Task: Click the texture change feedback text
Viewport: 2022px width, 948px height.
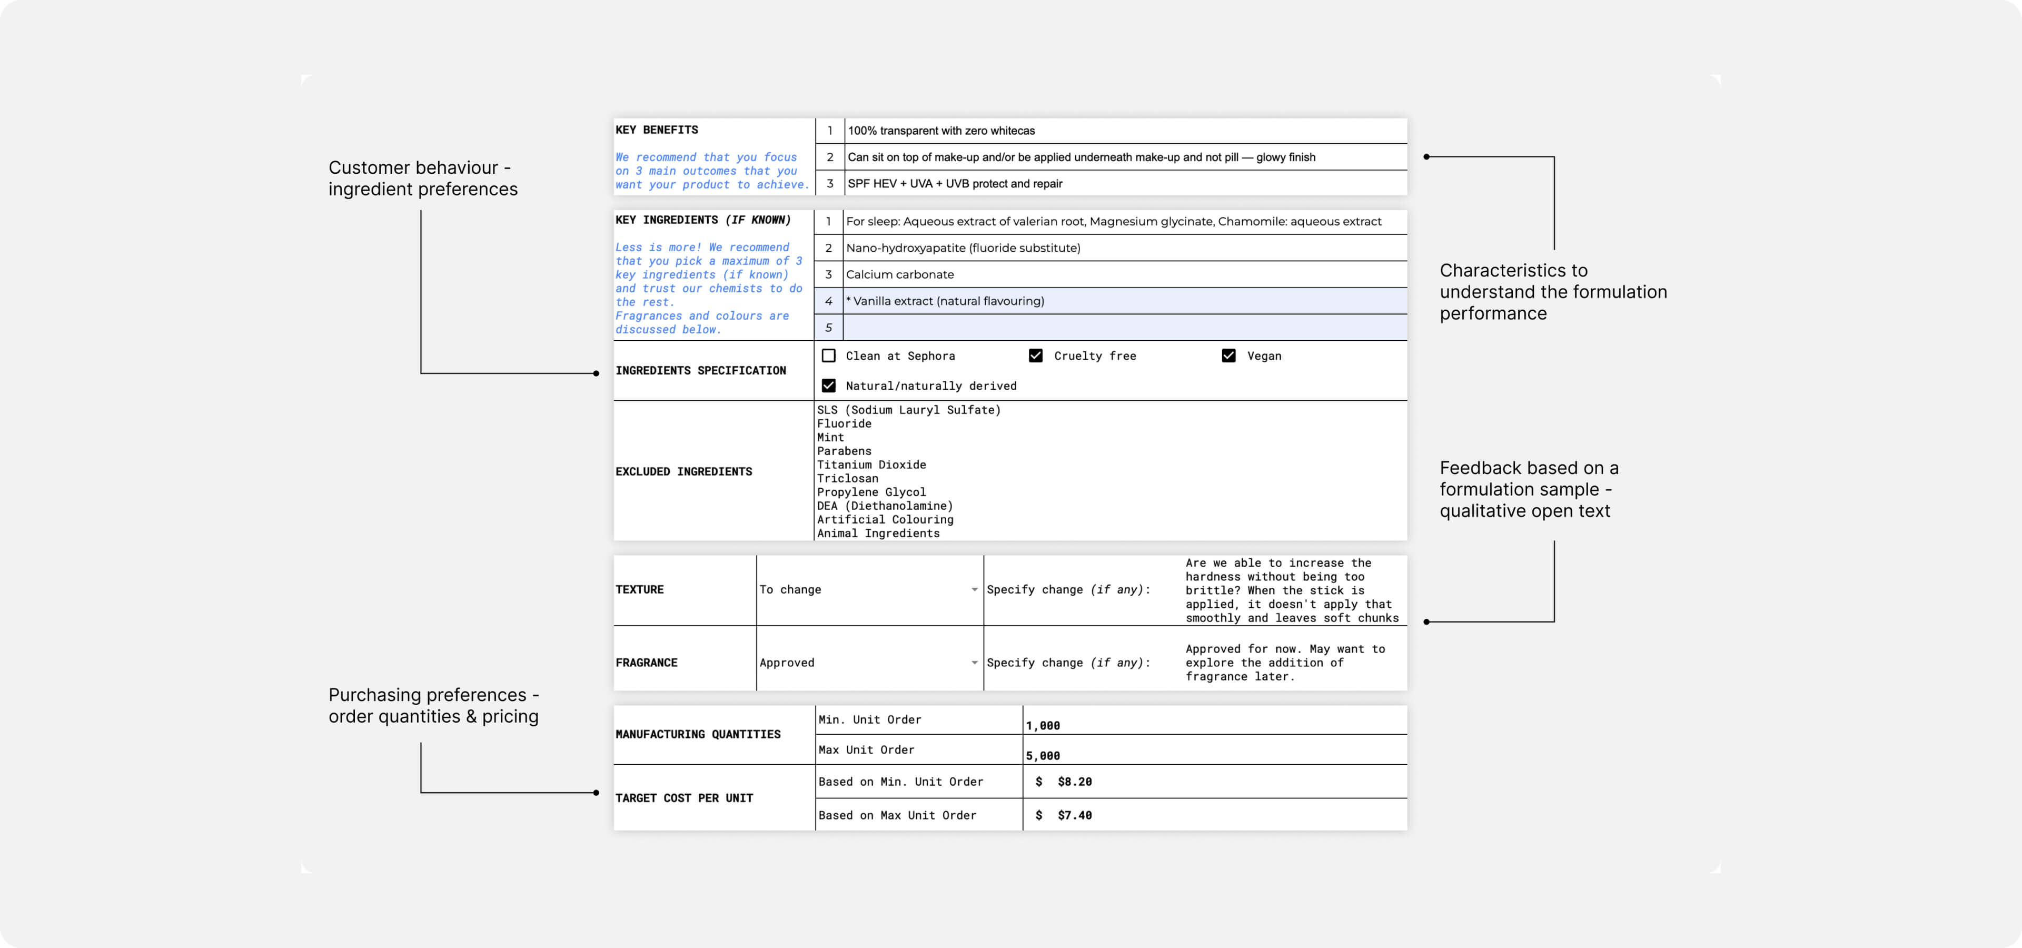Action: 1291,590
